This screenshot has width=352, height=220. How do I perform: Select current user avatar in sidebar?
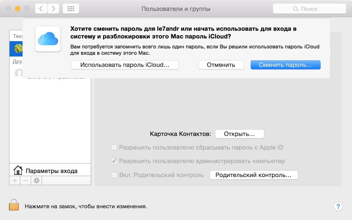(18, 48)
